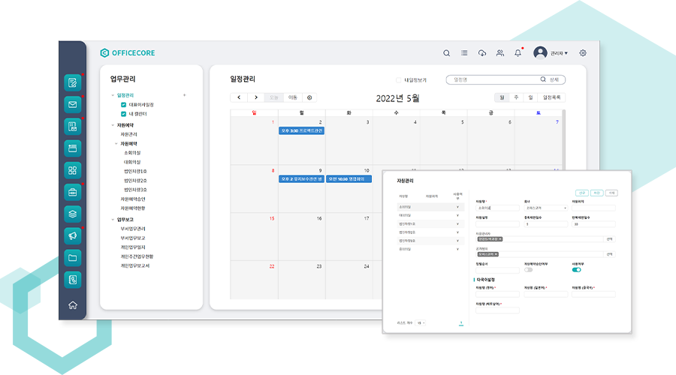Toggle the 사용여부 switch off
This screenshot has width=676, height=375.
click(x=577, y=269)
